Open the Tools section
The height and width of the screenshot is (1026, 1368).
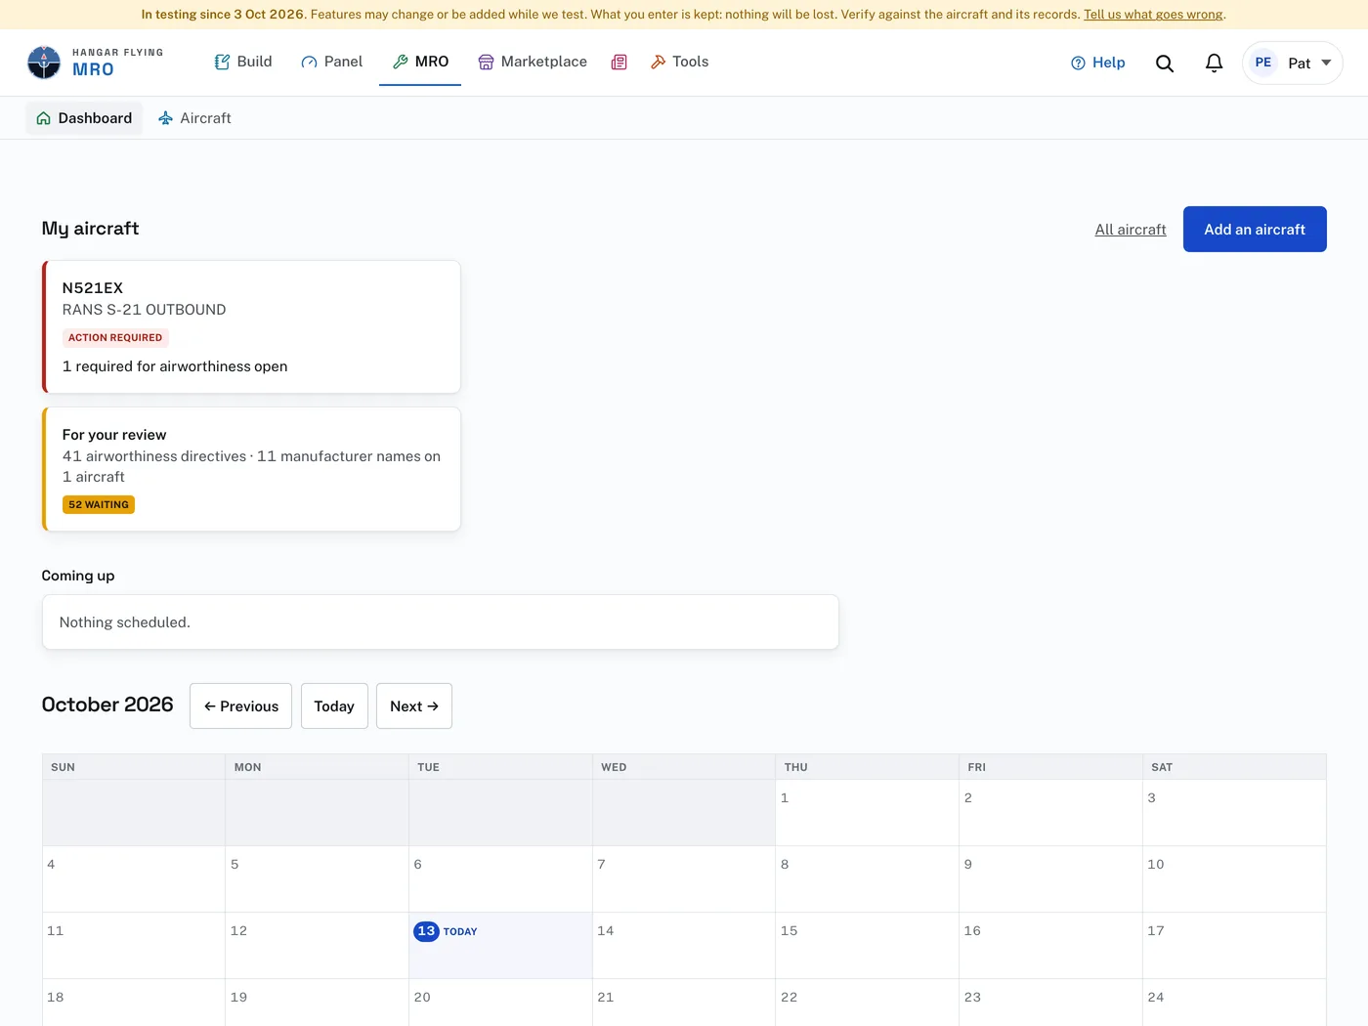point(680,62)
